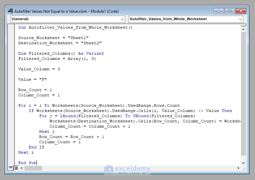Close the Module1 code window
255x180 pixels.
point(241,11)
